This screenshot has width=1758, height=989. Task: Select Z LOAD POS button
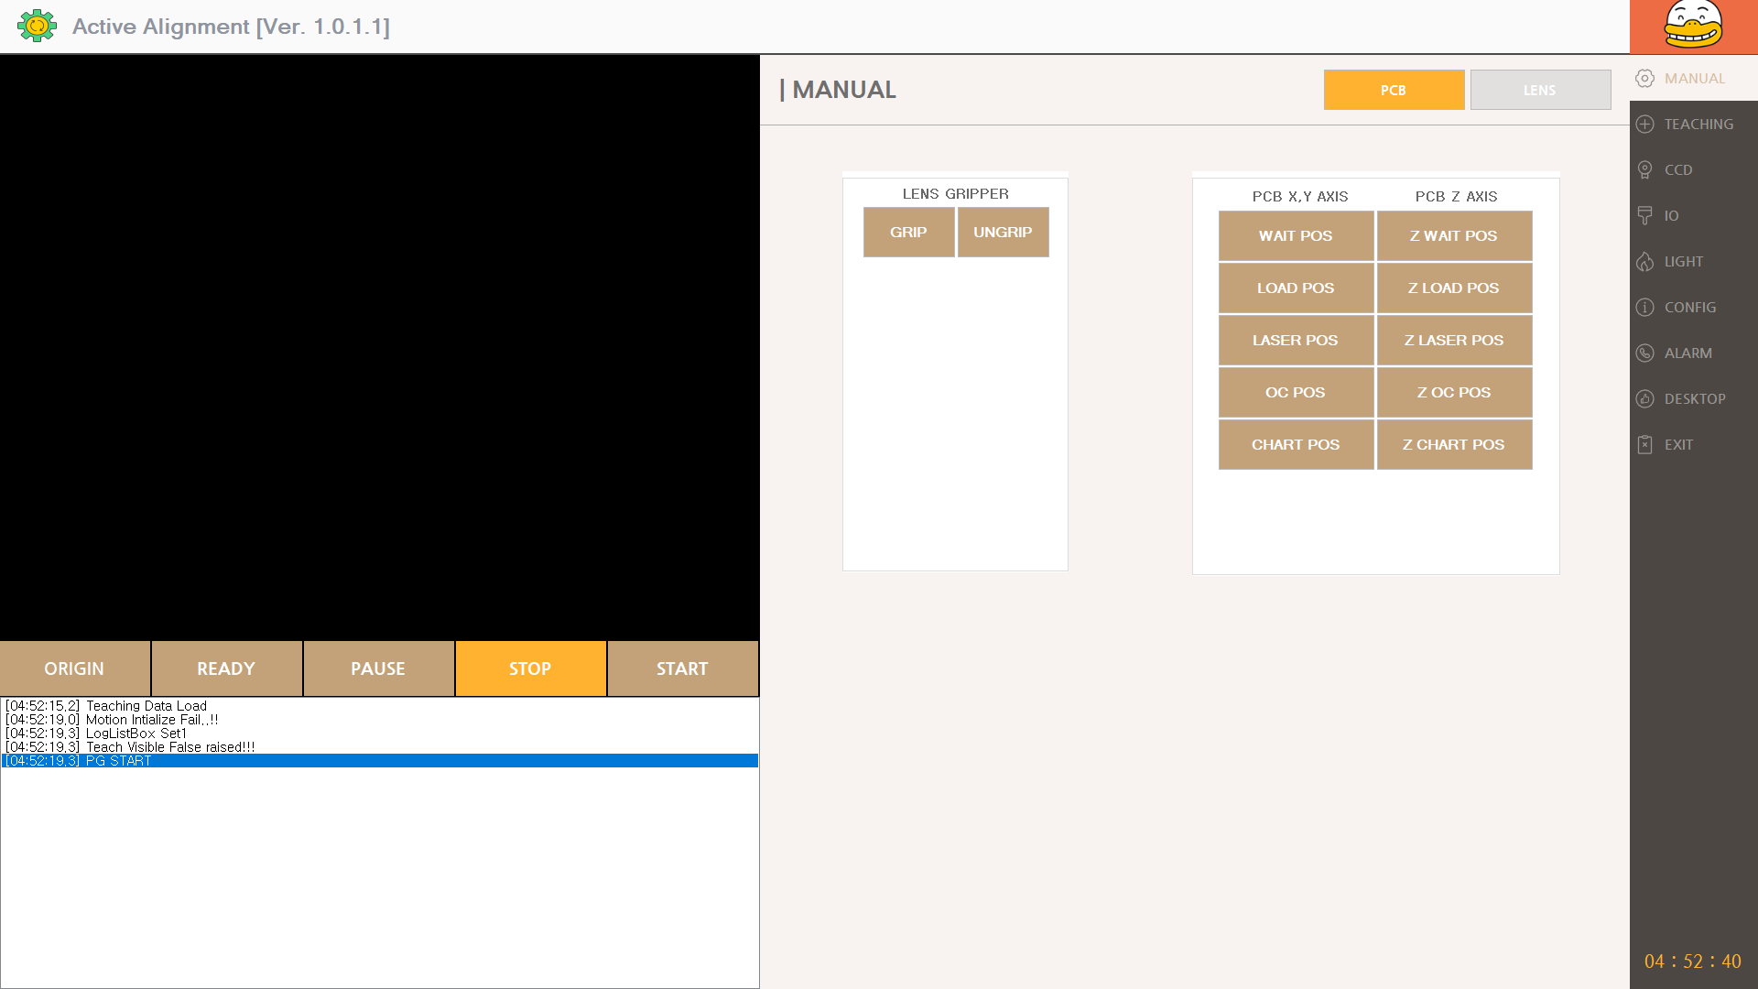coord(1454,288)
